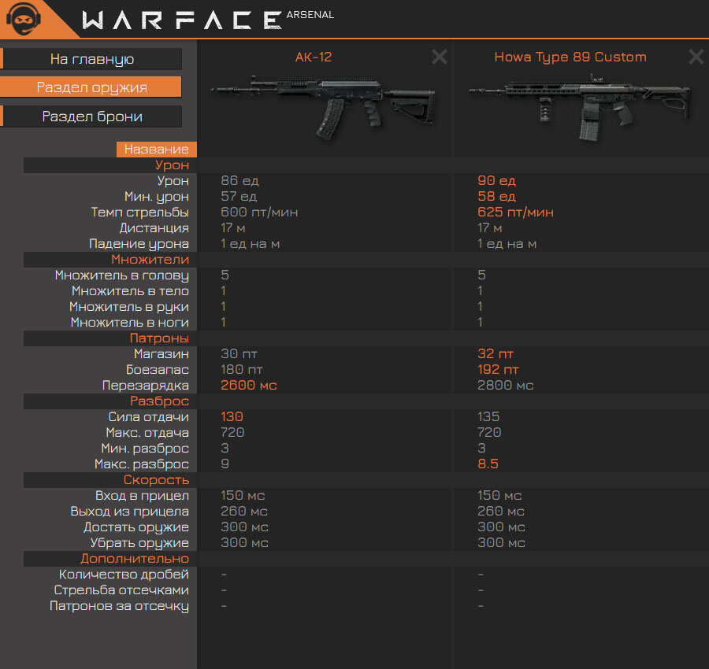Click Количество дробей label
This screenshot has height=669, width=709.
[x=124, y=574]
